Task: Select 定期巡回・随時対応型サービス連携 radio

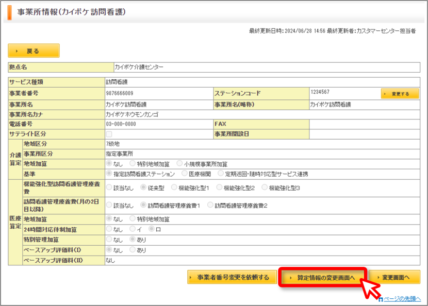Action: point(221,174)
